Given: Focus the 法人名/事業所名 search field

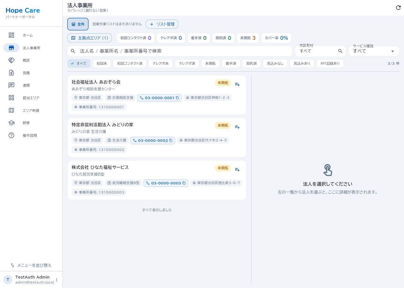Looking at the screenshot, I should [180, 51].
